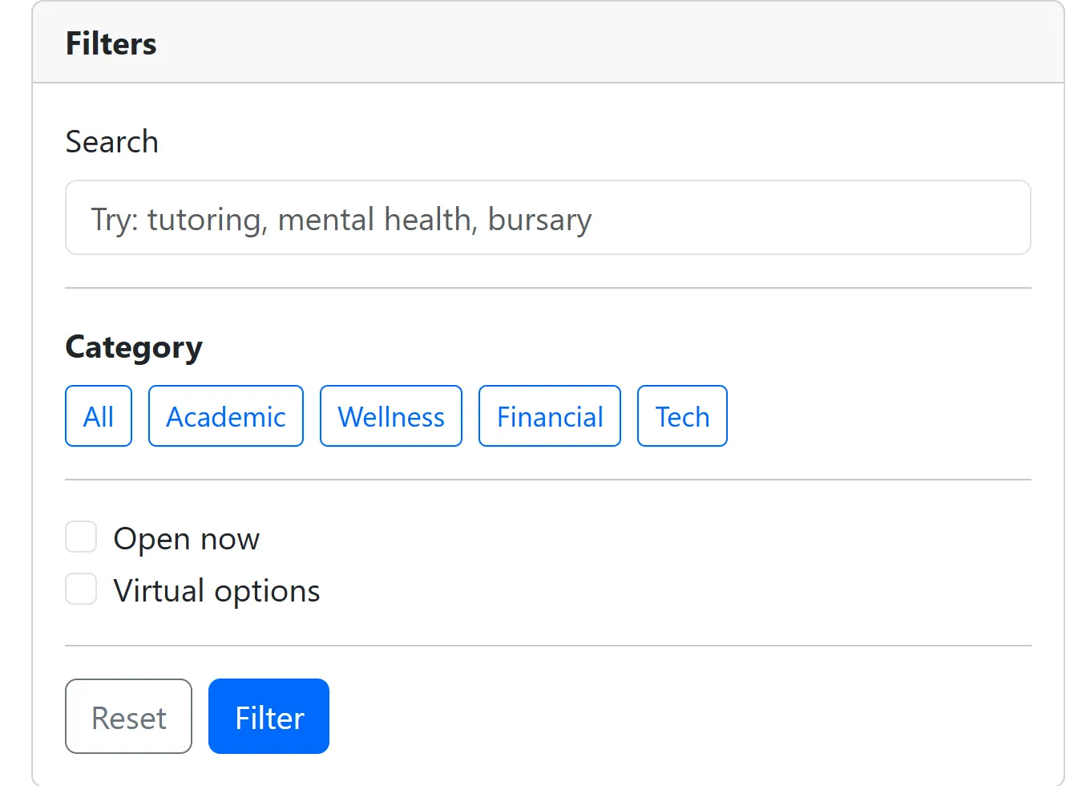This screenshot has width=1066, height=786.
Task: Select the Academic category pill
Action: 225,415
